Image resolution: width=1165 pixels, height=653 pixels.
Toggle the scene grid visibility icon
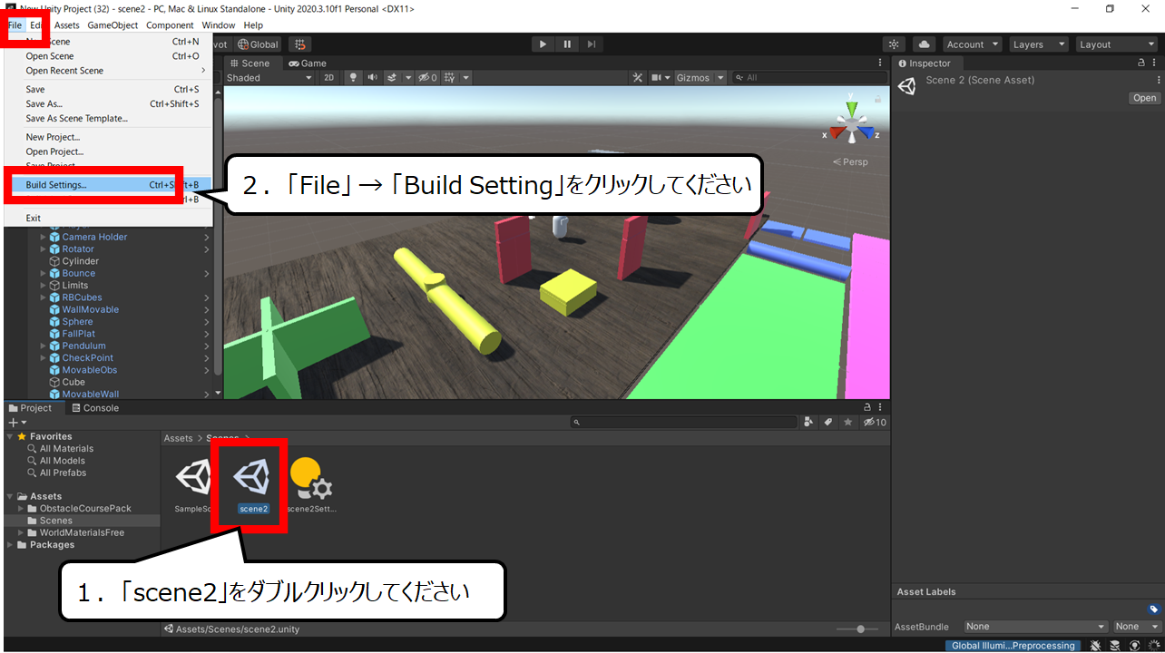click(x=449, y=78)
